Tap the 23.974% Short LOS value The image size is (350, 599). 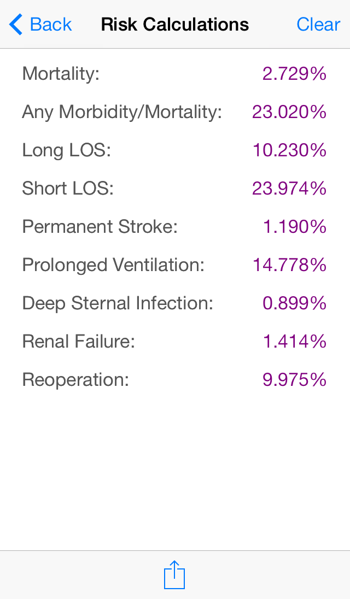289,189
